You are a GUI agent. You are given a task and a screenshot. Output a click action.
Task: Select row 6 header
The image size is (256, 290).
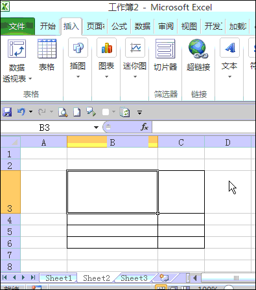click(10, 243)
